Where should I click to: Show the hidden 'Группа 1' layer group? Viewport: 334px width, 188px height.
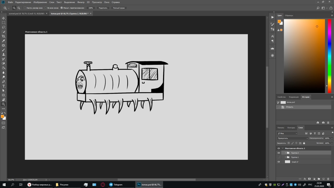tap(279, 157)
